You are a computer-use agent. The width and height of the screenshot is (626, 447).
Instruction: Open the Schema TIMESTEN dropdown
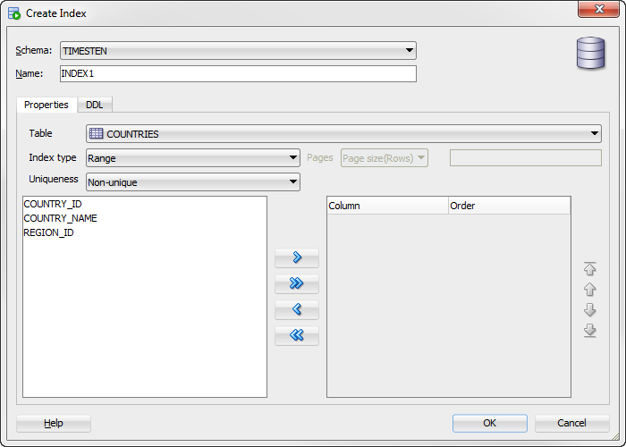point(238,51)
